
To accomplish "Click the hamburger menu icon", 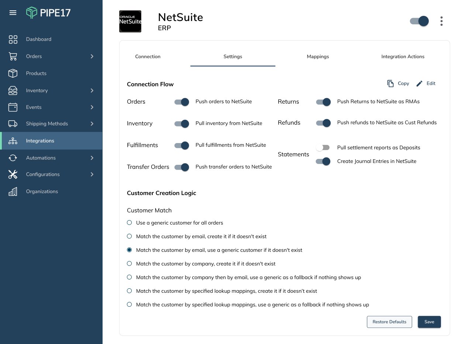I will 13,13.
